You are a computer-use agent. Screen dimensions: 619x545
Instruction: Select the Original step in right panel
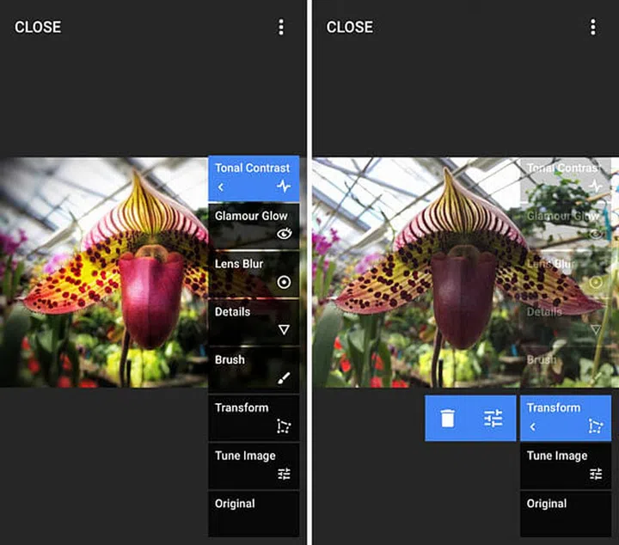565,513
